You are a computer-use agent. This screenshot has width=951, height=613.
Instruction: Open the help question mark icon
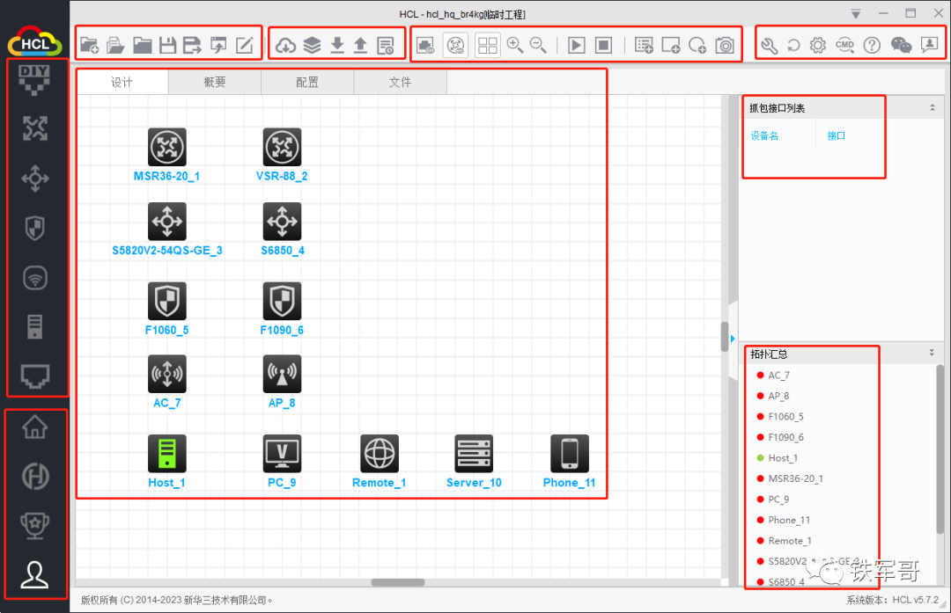[872, 46]
